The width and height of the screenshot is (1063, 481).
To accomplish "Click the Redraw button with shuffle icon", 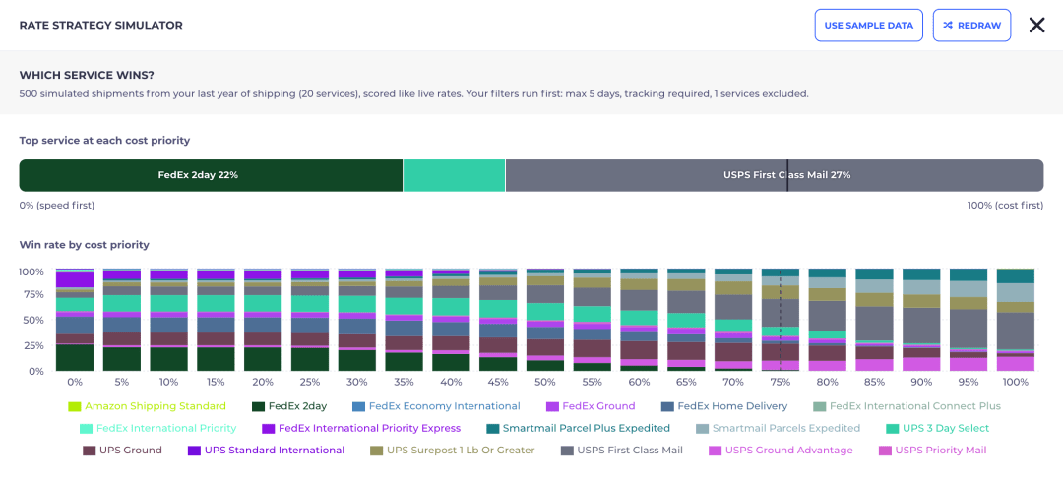I will click(971, 25).
